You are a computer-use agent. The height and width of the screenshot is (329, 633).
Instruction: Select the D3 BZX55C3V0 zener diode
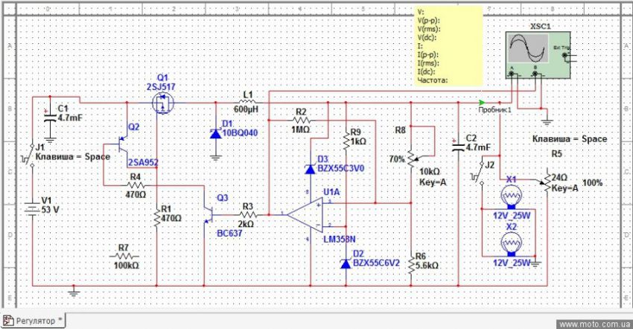point(310,170)
